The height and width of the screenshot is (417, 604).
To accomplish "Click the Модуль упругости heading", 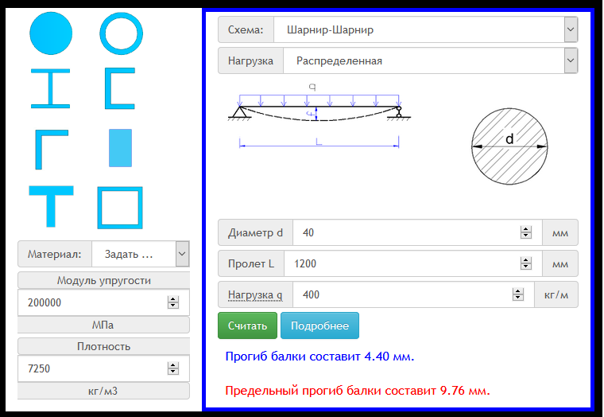I will (103, 280).
